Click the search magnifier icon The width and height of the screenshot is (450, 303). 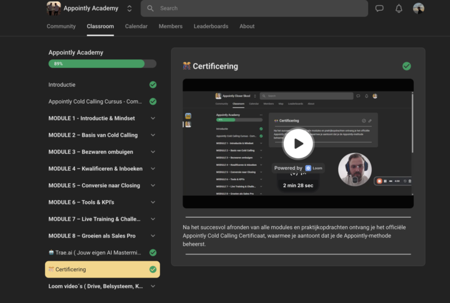click(151, 8)
